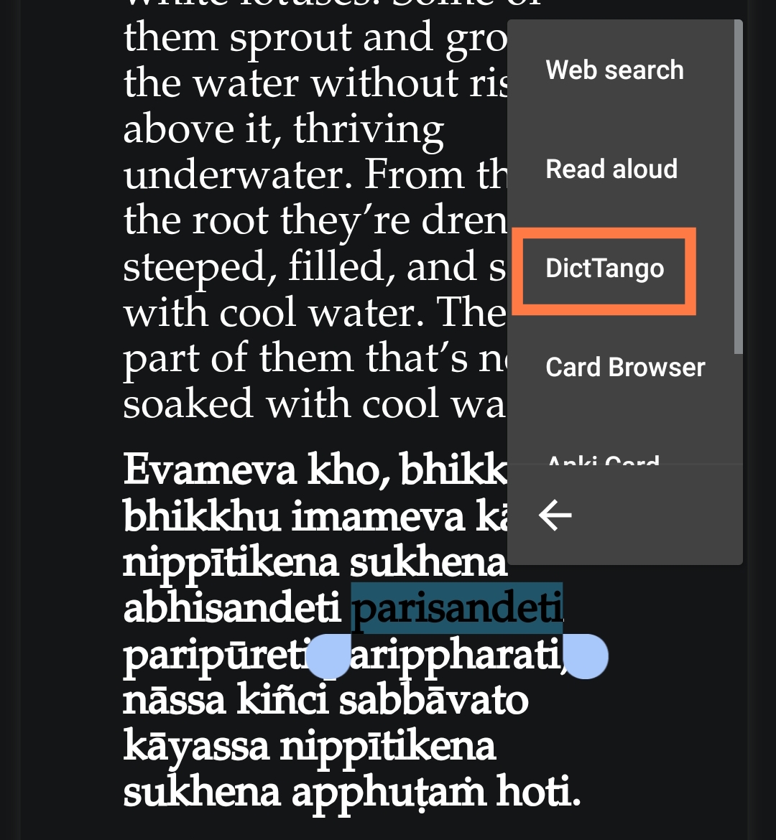The height and width of the screenshot is (840, 776).
Task: Tap the word imameva
Action: (x=379, y=517)
